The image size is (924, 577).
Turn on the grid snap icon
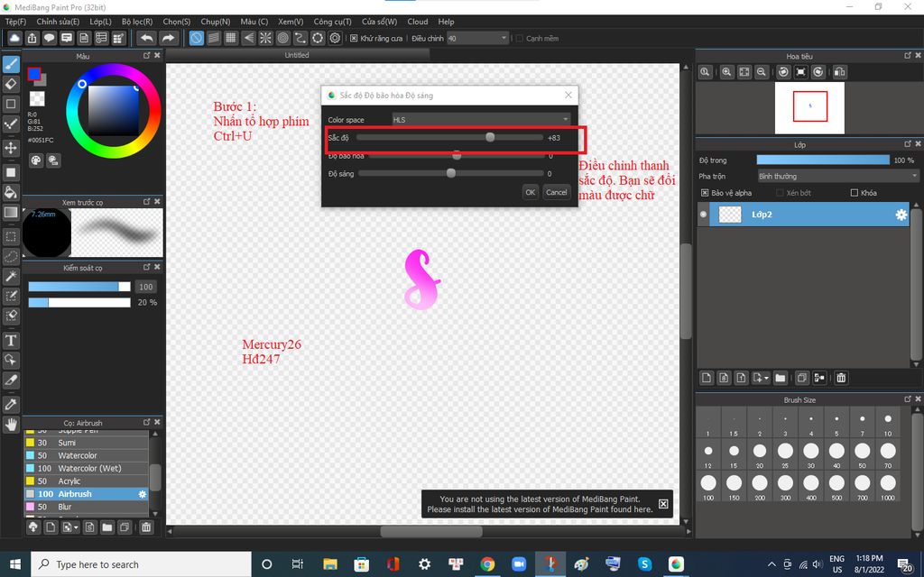click(x=231, y=38)
